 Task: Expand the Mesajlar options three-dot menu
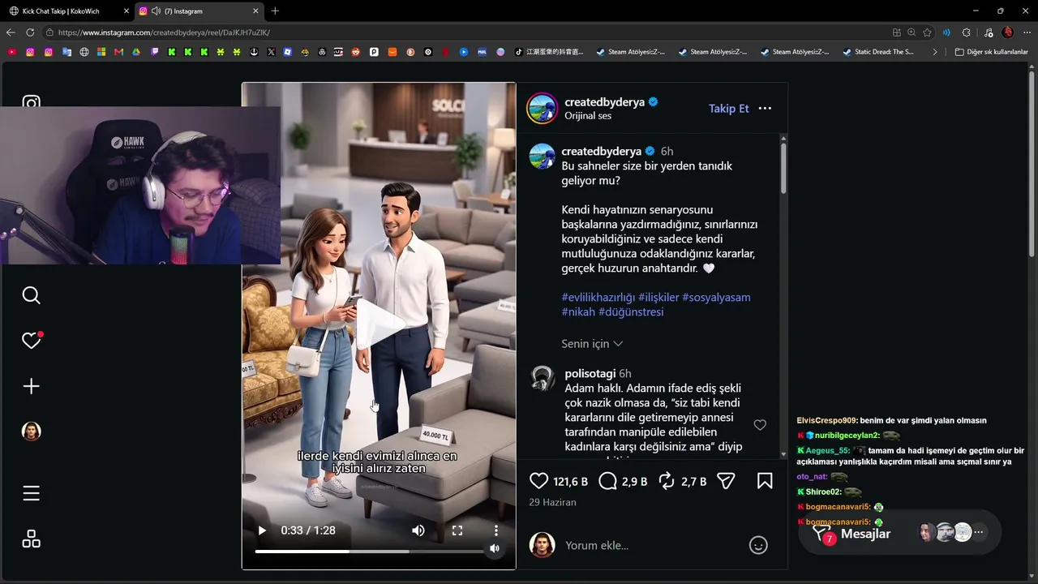[x=979, y=533]
